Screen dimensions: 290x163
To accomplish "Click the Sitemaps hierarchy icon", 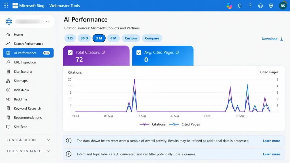I will pyautogui.click(x=8, y=81).
